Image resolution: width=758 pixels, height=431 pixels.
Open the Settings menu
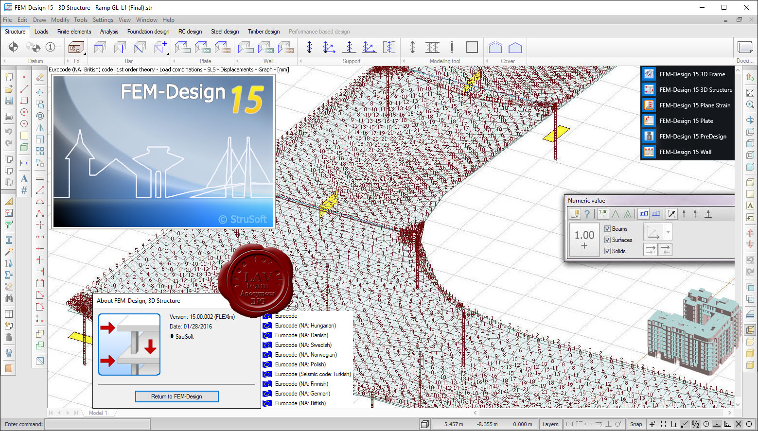coord(103,20)
